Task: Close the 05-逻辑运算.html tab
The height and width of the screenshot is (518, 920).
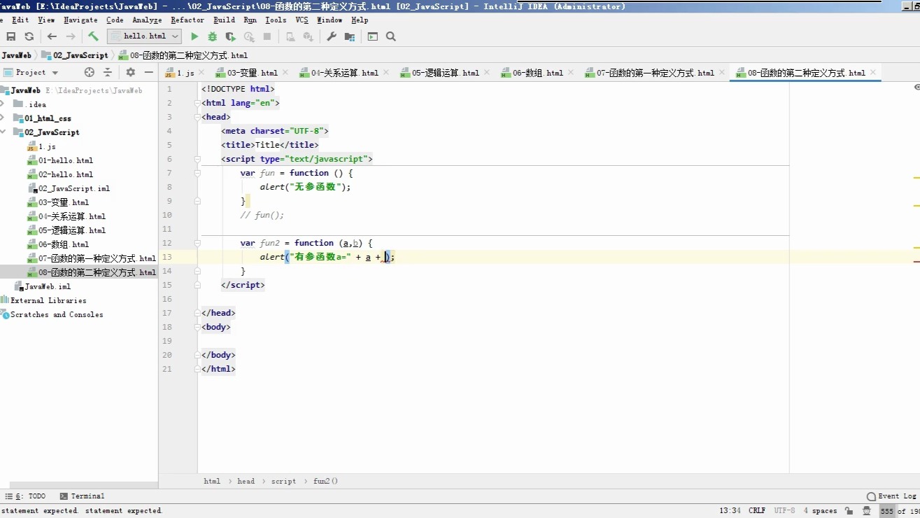Action: [486, 72]
